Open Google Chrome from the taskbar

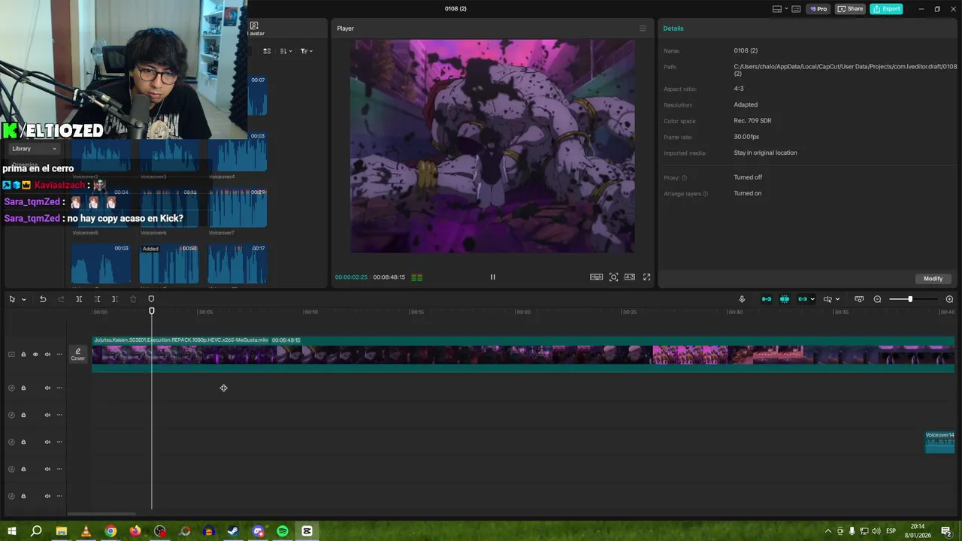pos(110,531)
